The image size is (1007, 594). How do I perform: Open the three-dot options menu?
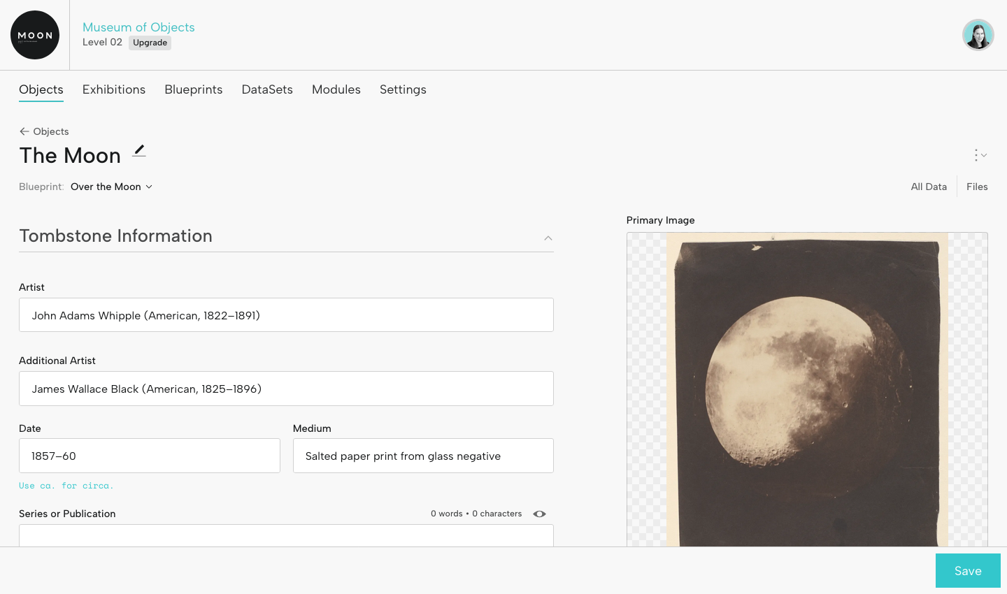tap(976, 155)
